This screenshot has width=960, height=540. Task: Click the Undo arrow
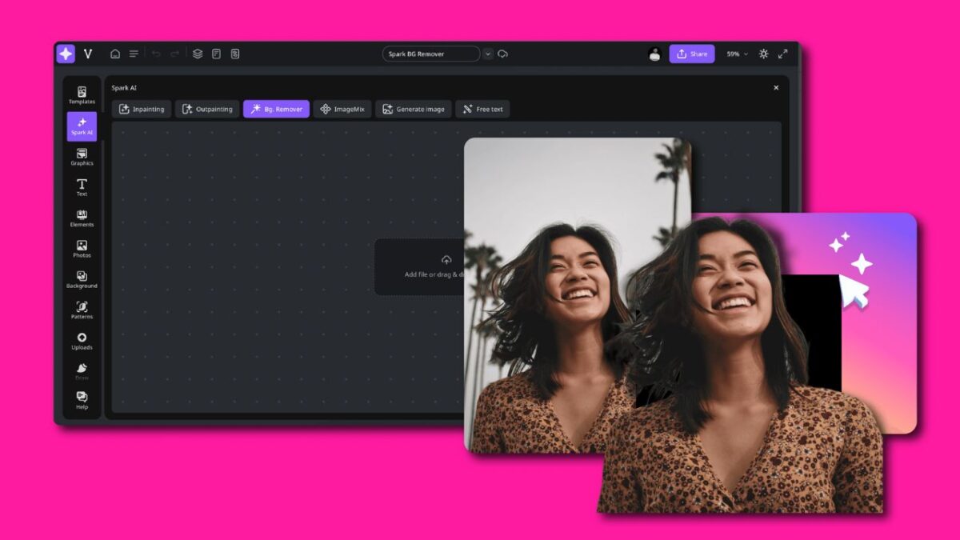tap(156, 54)
